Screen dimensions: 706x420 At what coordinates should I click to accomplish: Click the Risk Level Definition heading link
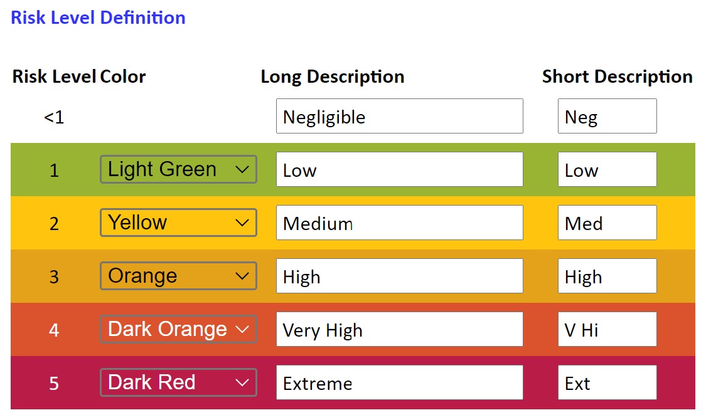coord(98,17)
